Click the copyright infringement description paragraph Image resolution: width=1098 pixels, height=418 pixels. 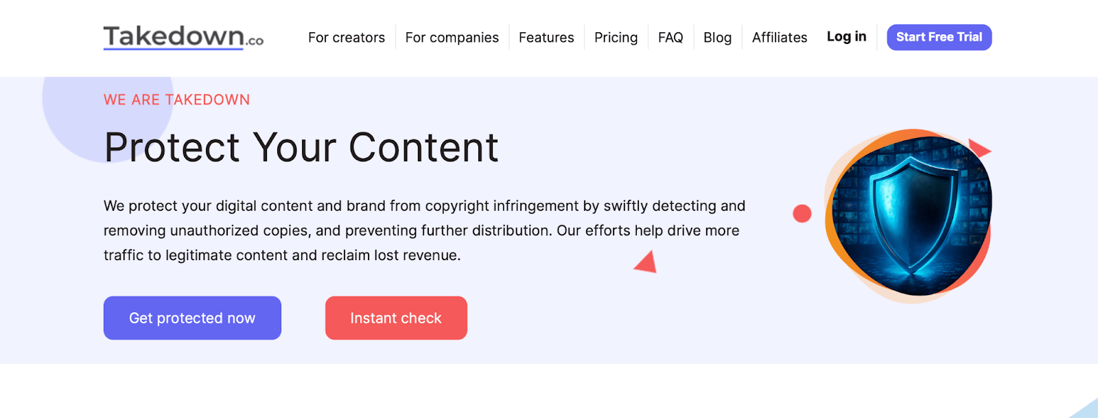coord(424,231)
